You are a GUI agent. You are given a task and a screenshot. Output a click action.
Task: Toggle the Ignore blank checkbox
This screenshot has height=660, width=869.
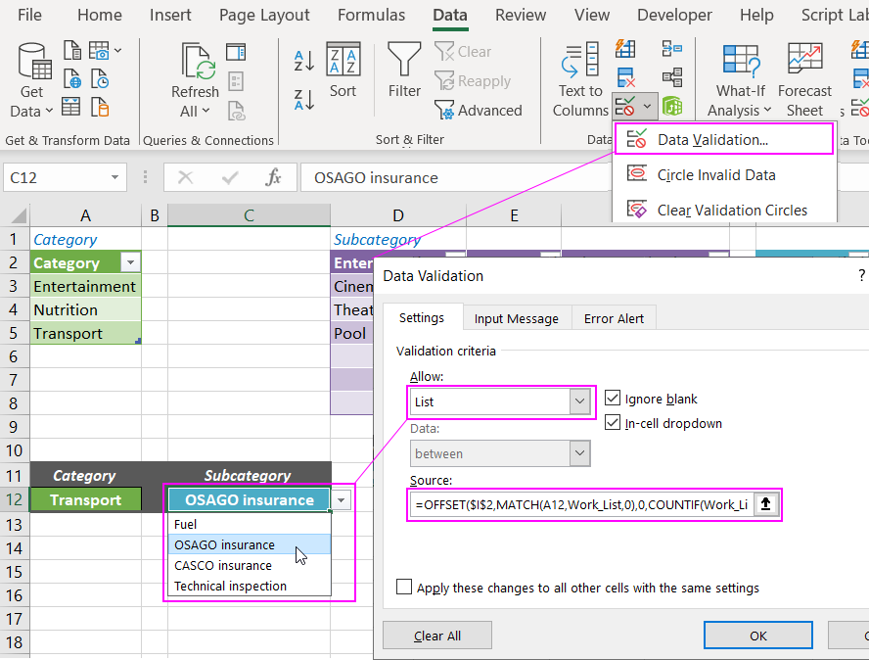point(613,399)
